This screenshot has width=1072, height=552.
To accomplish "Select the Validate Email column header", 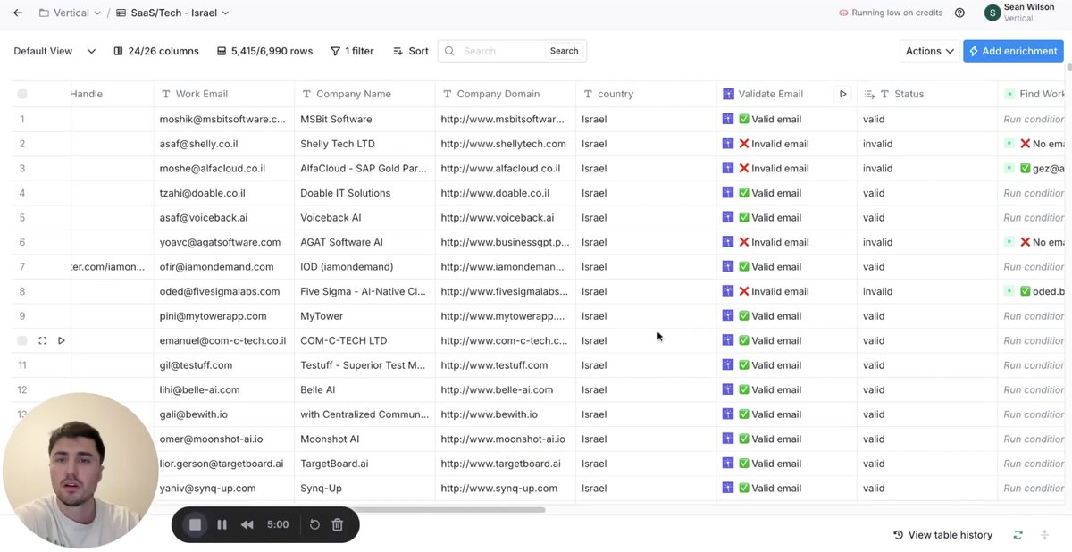I will [x=787, y=94].
